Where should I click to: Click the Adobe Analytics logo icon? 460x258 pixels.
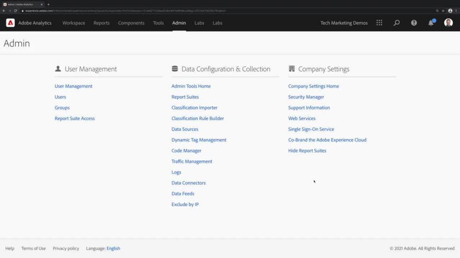[11, 23]
